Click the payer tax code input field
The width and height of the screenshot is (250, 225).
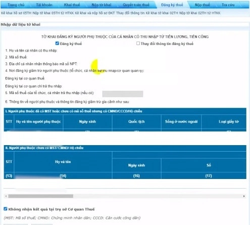tap(123, 94)
